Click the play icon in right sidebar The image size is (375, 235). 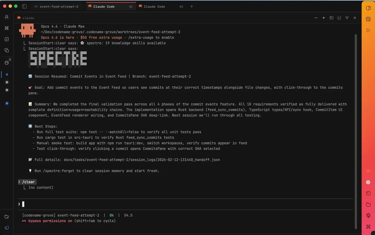(368, 30)
